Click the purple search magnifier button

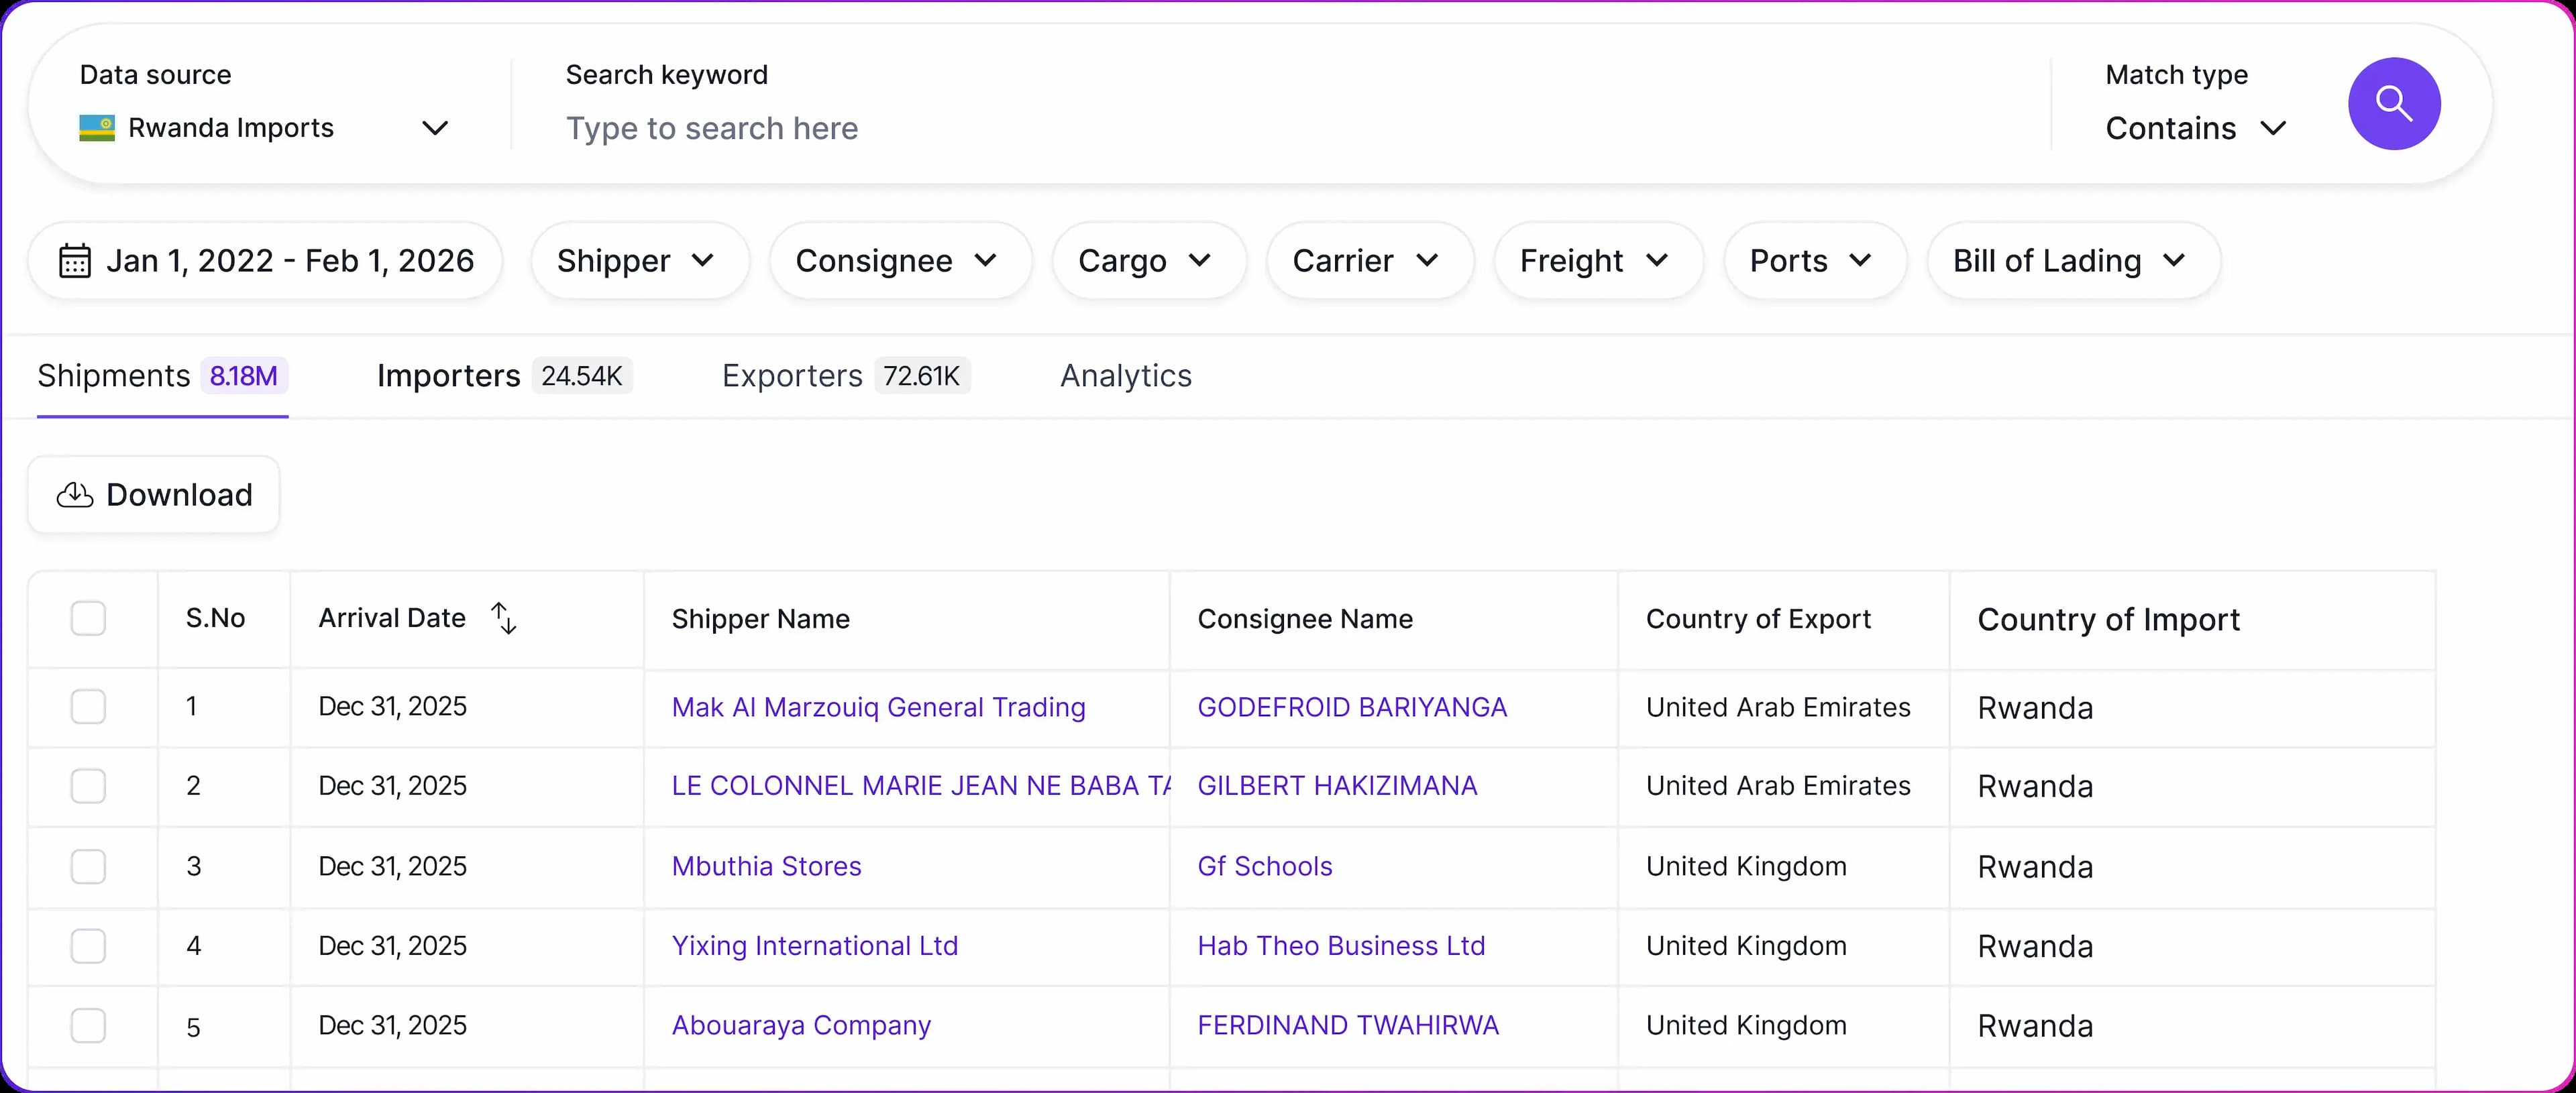click(x=2393, y=104)
